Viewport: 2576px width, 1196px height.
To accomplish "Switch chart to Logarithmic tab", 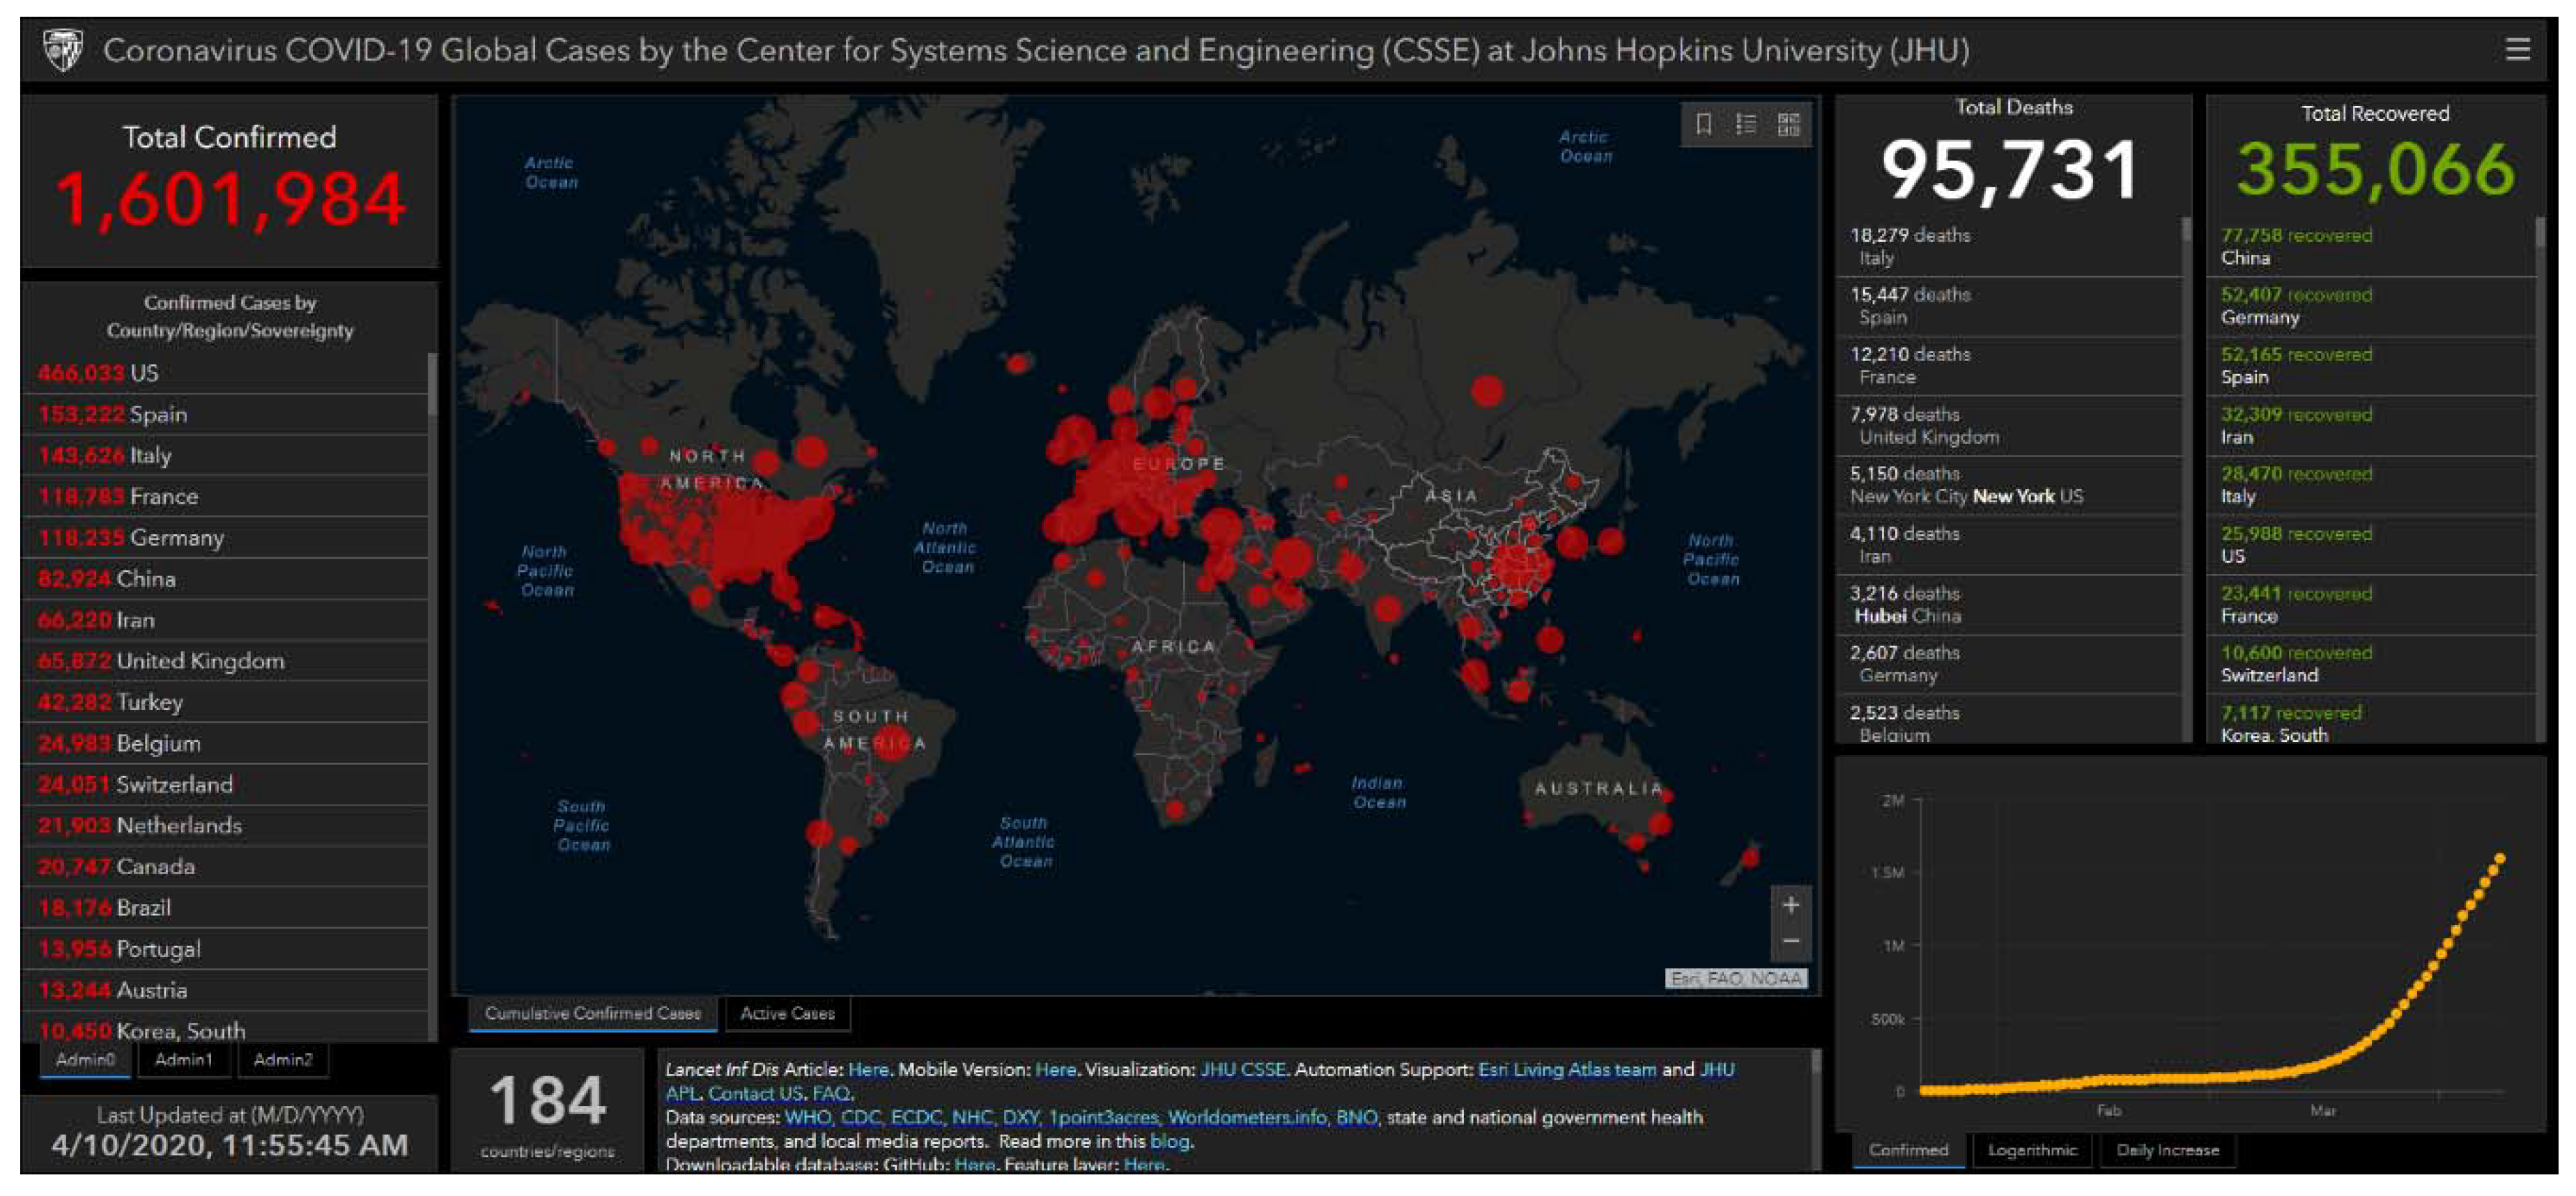I will (x=2032, y=1150).
